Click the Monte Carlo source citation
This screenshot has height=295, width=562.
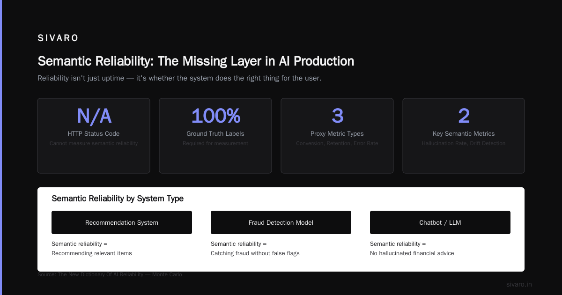pos(110,274)
